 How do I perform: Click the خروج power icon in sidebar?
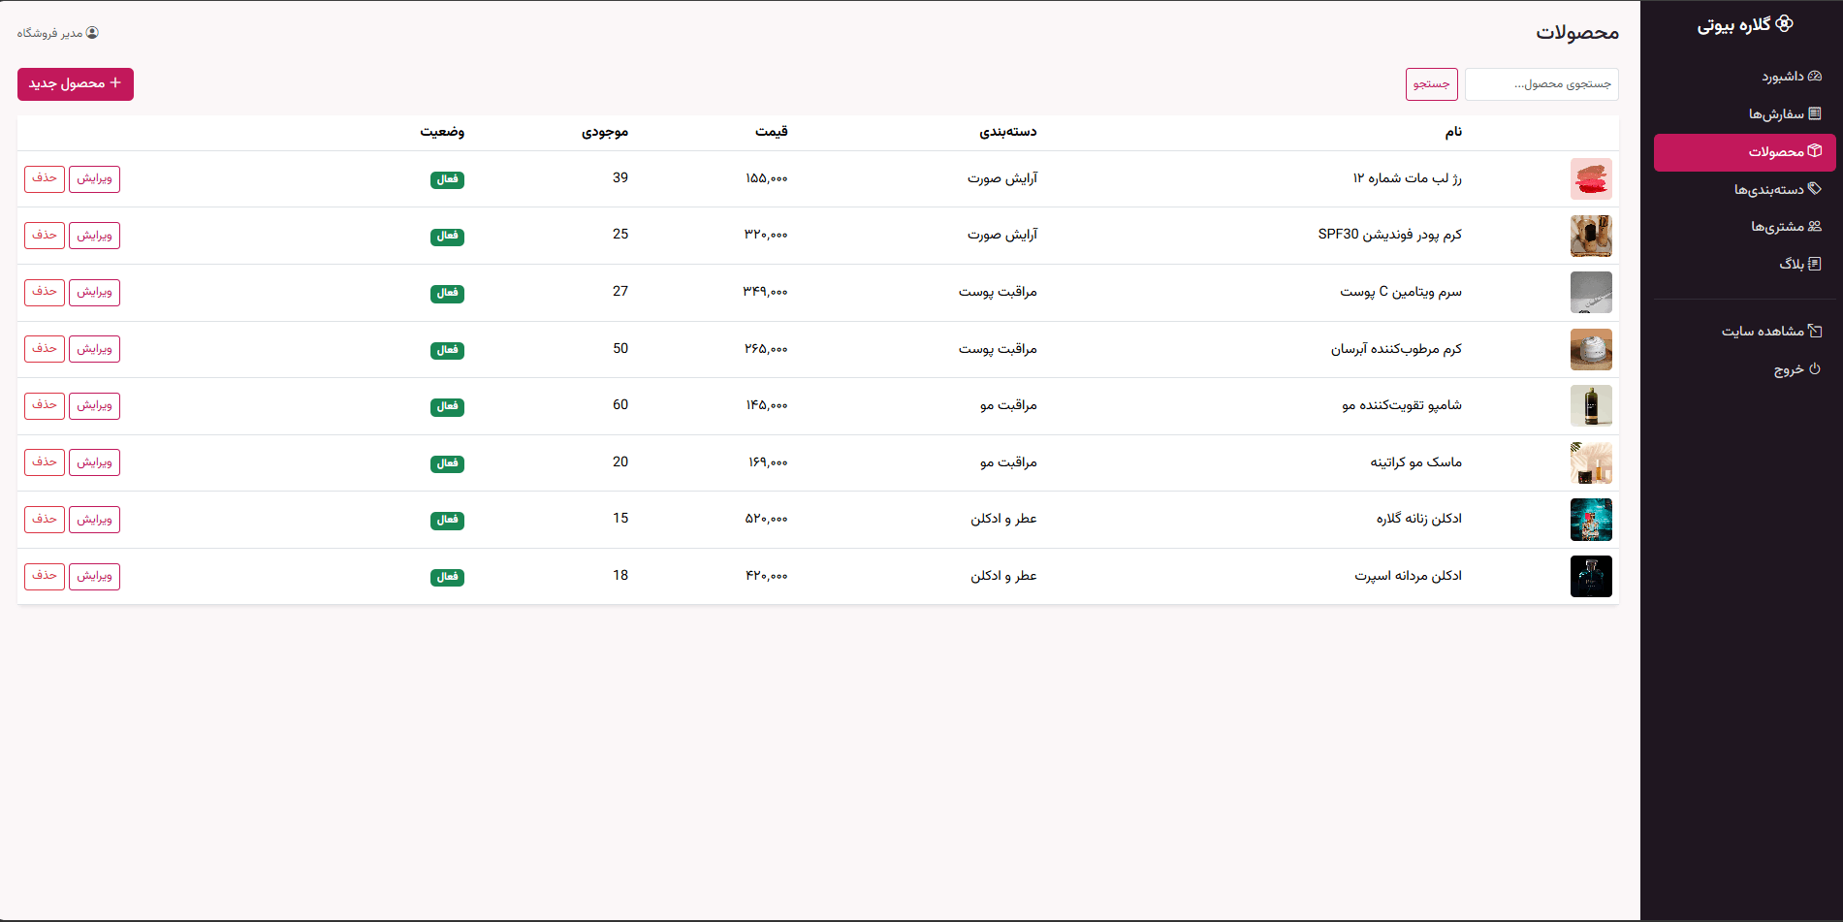(x=1815, y=369)
